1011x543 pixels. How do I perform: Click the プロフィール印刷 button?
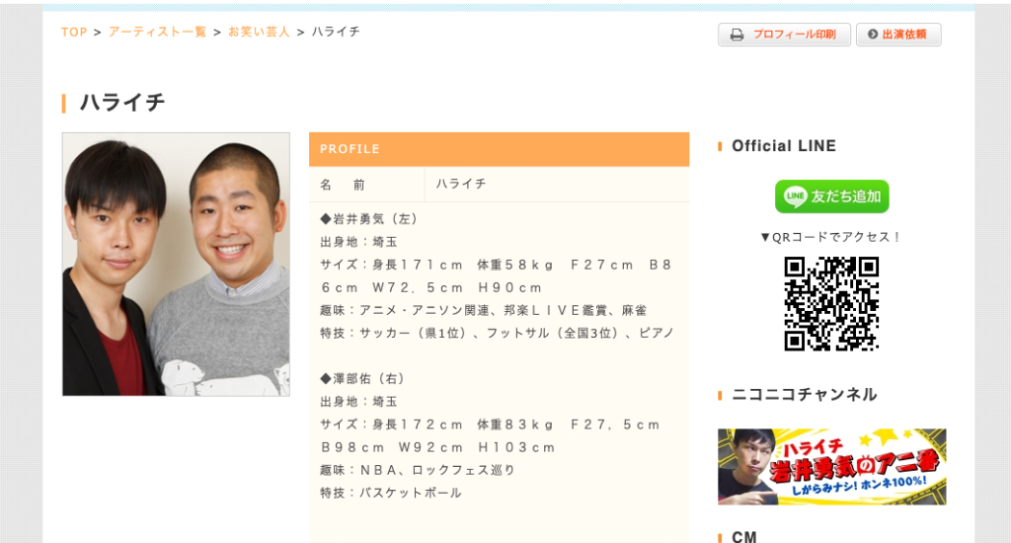pos(784,35)
